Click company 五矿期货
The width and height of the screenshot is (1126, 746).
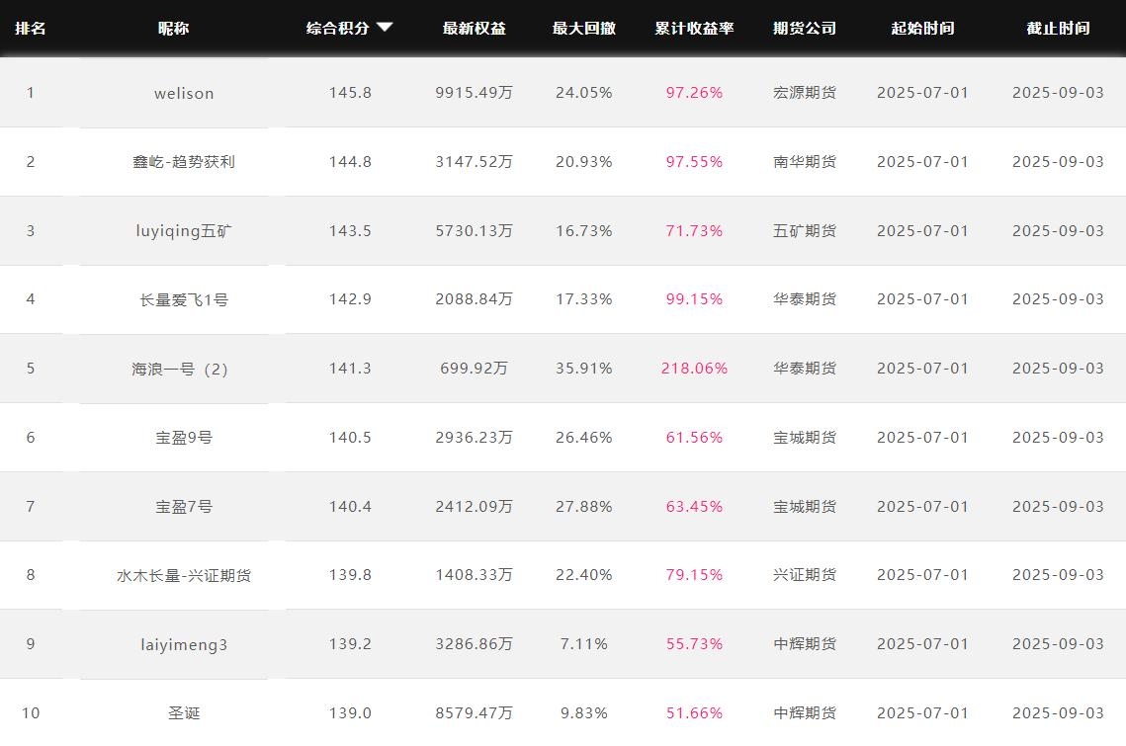click(805, 230)
